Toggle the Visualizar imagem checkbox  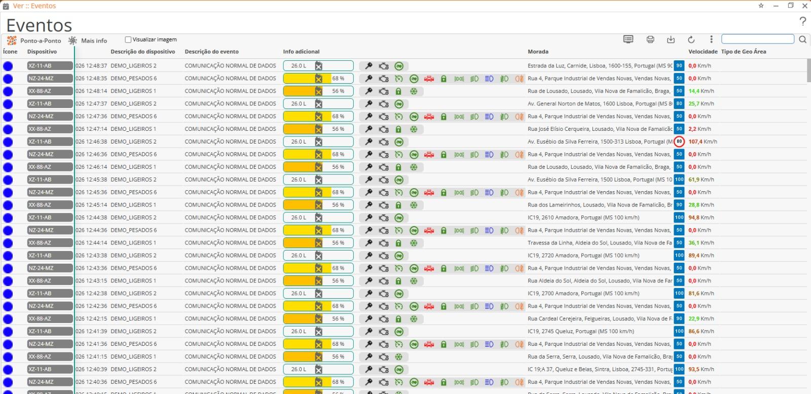tap(128, 40)
